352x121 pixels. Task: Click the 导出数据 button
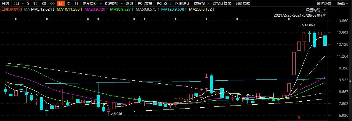144,3
